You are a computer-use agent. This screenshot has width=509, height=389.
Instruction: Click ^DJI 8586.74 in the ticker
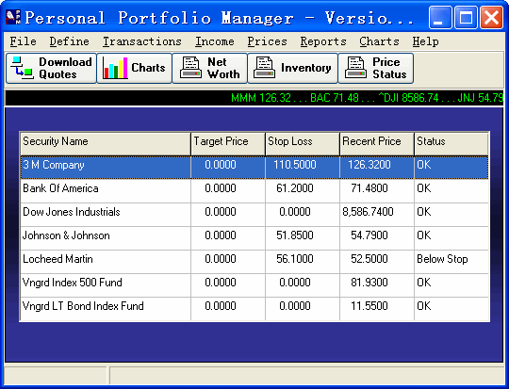pos(408,98)
